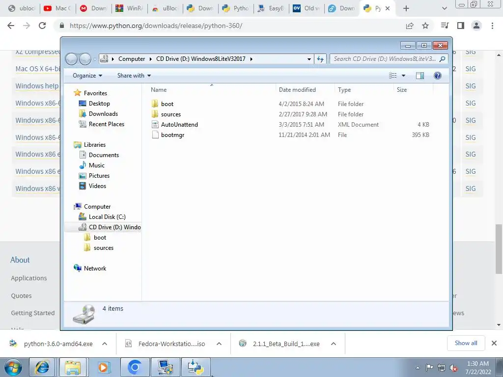Click the Explorer Back navigation button

[x=71, y=59]
